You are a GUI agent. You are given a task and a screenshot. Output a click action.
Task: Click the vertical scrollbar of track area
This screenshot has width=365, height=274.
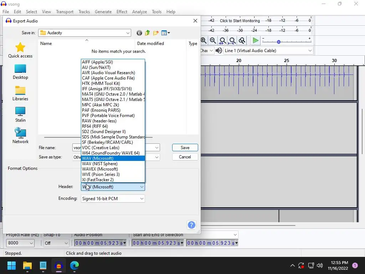(362, 131)
